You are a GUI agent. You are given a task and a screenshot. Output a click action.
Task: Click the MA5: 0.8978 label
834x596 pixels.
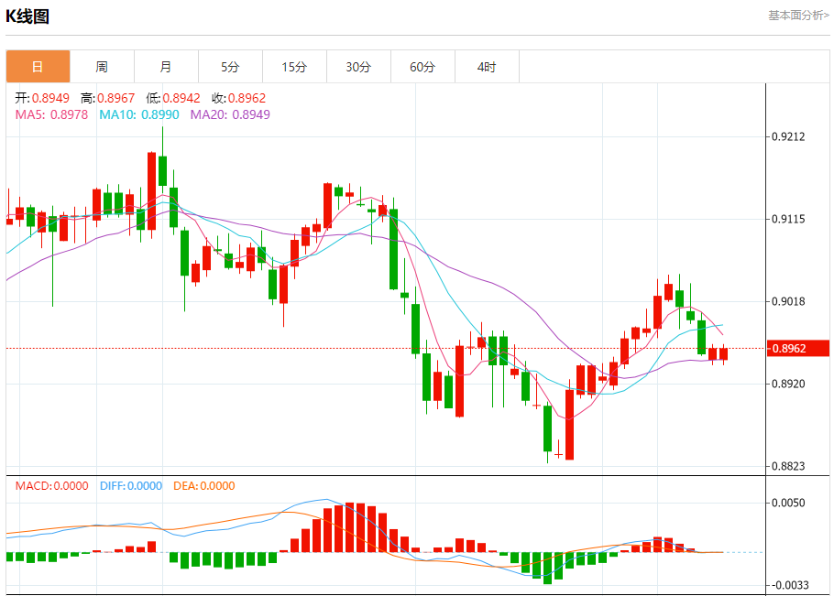51,114
